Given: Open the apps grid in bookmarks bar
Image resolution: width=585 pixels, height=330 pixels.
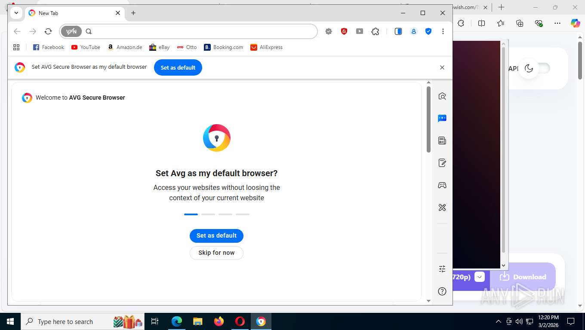Looking at the screenshot, I should click(16, 47).
